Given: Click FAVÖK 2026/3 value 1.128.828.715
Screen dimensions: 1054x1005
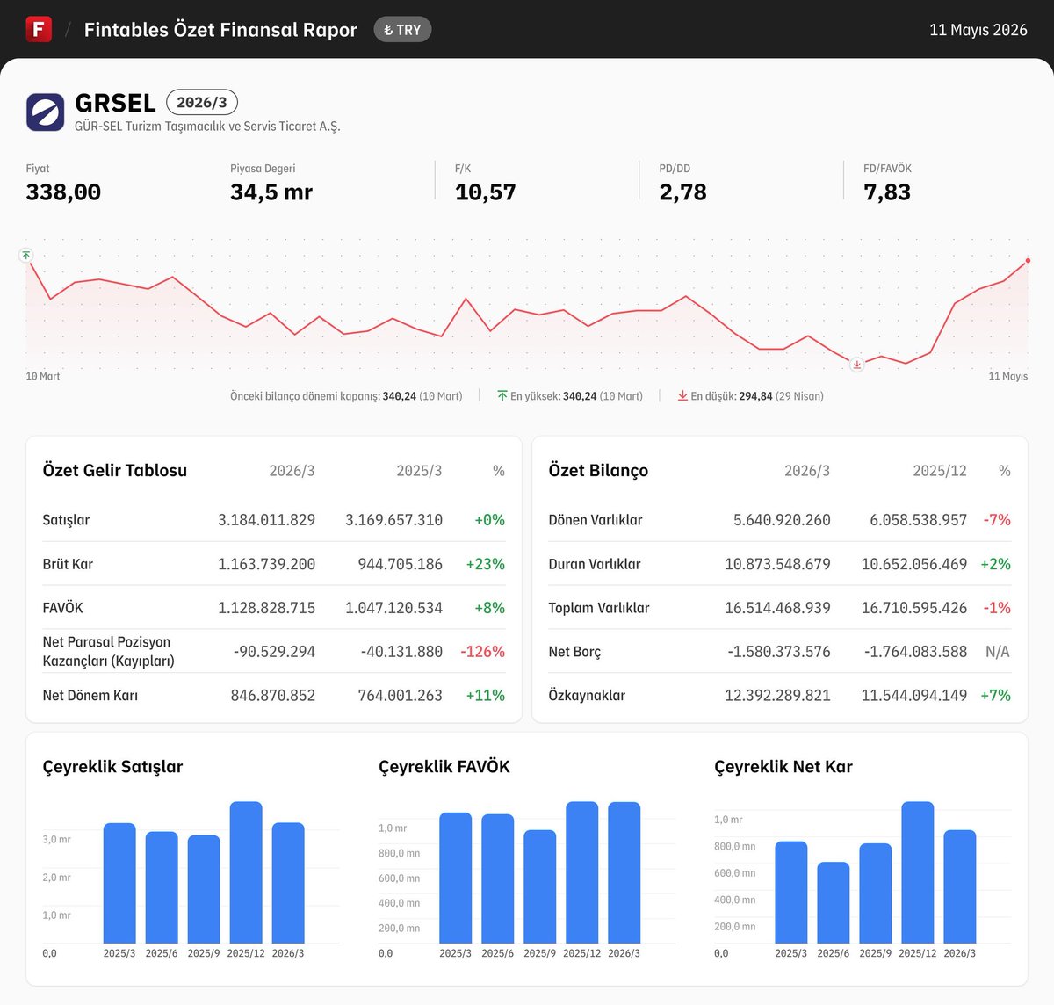Looking at the screenshot, I should point(266,608).
